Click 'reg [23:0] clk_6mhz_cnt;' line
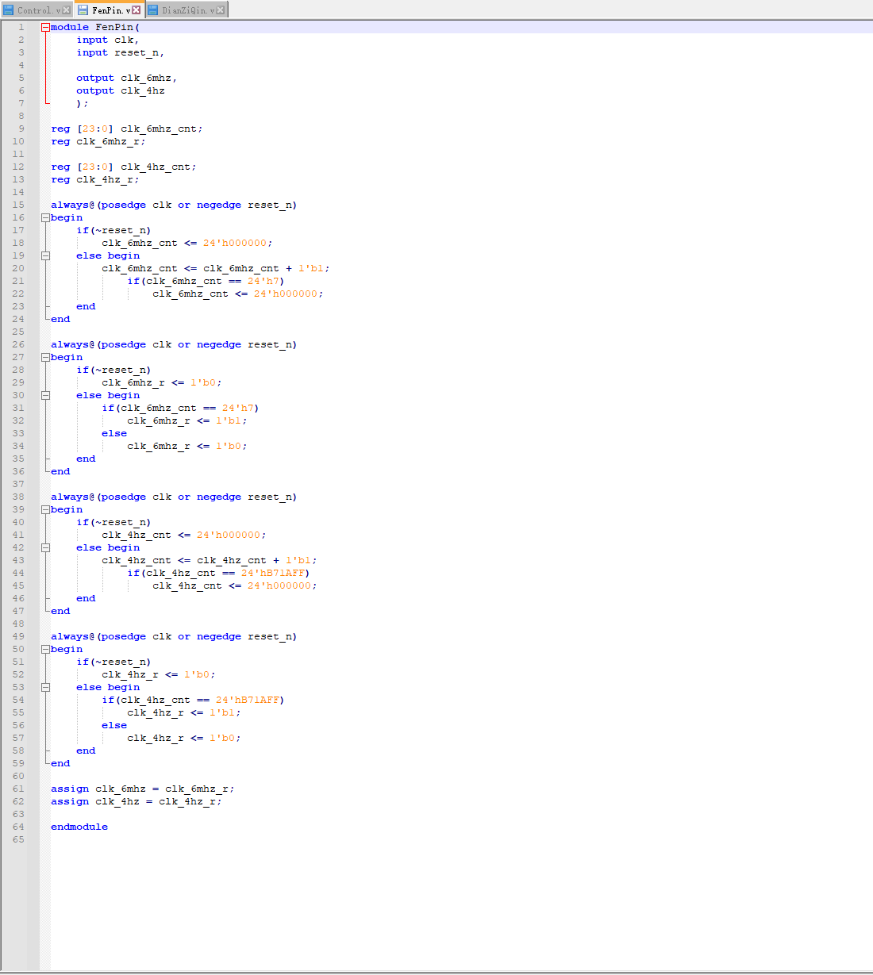 tap(127, 129)
